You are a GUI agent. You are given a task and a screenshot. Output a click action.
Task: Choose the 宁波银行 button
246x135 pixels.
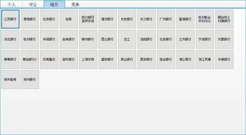click(x=205, y=39)
